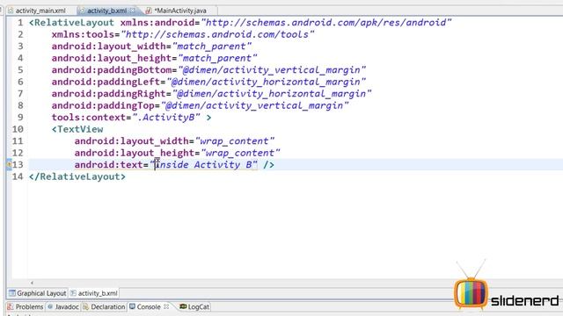Click the Declaration view icon
This screenshot has width=563, height=316.
click(x=85, y=306)
